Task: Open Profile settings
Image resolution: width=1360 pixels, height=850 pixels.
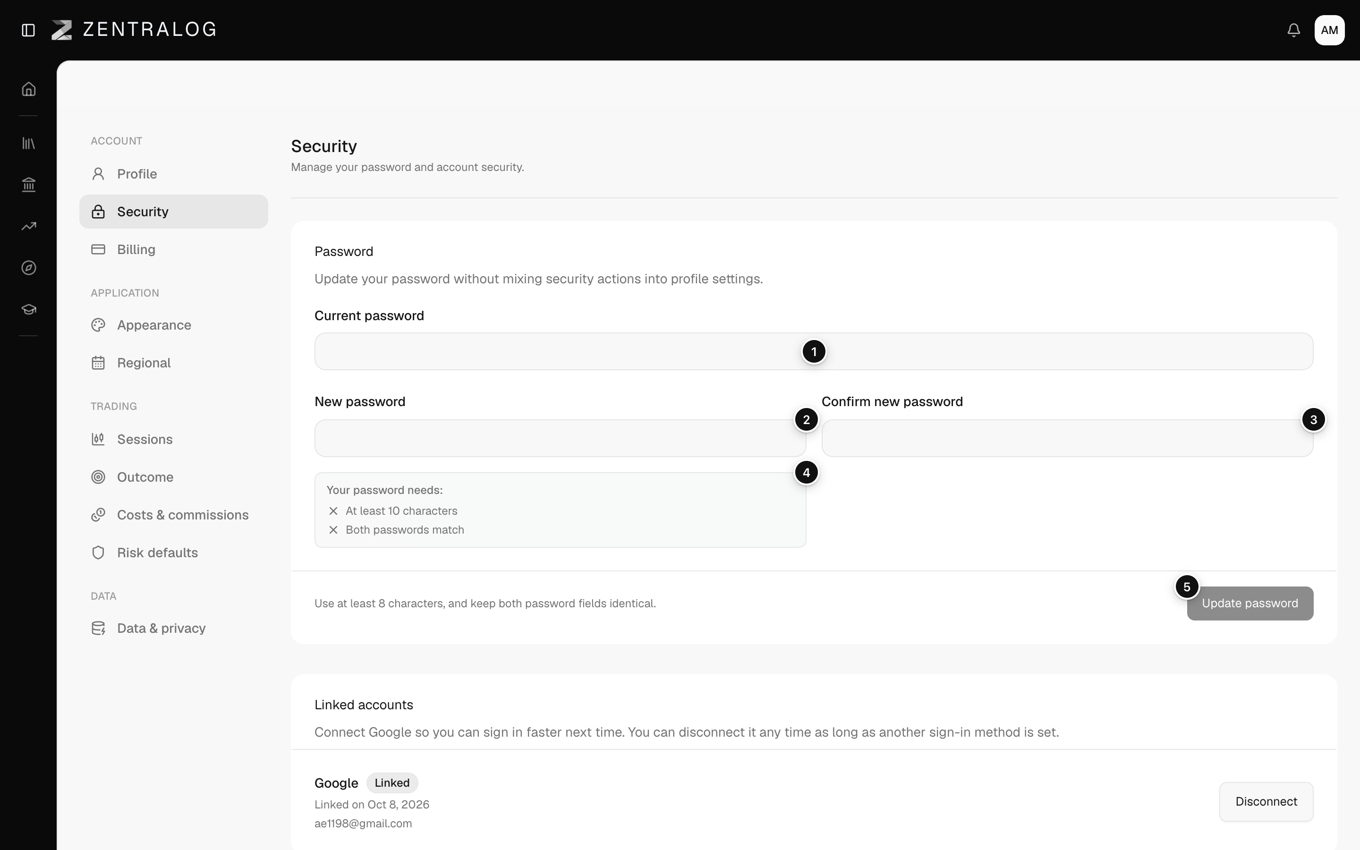Action: [174, 174]
